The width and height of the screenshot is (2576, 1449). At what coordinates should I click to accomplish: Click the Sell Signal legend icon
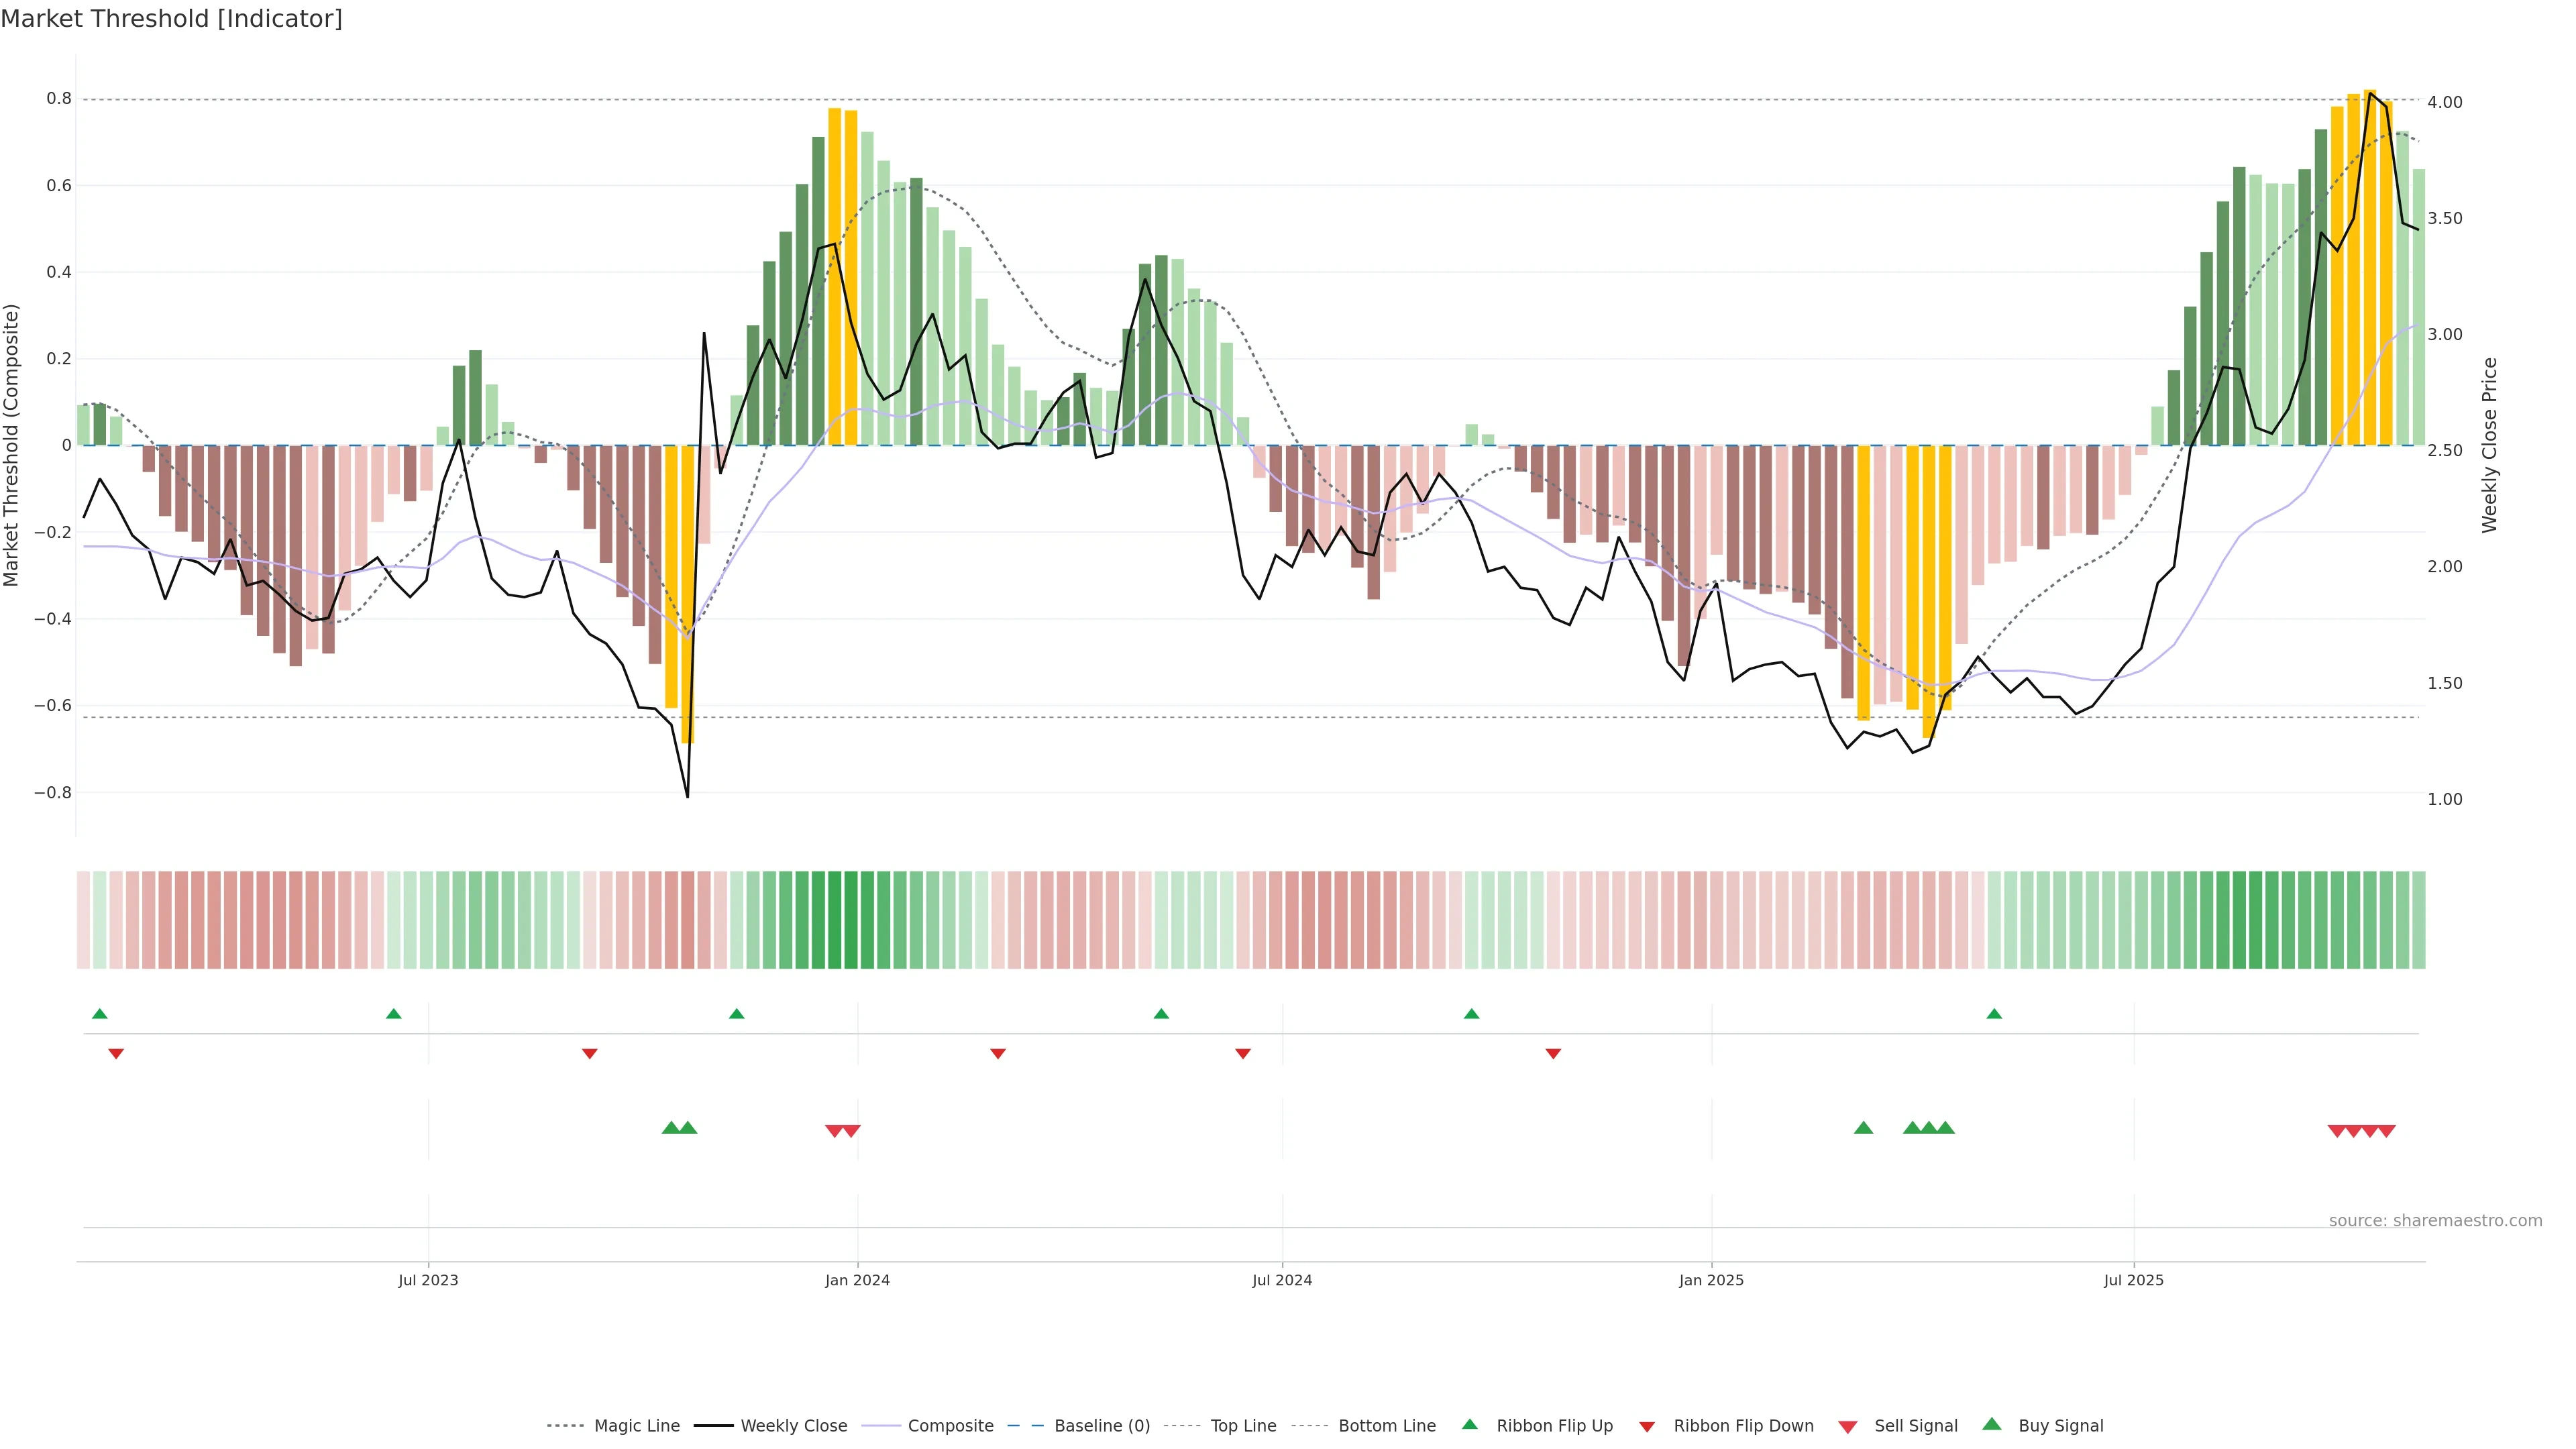click(x=1847, y=1427)
